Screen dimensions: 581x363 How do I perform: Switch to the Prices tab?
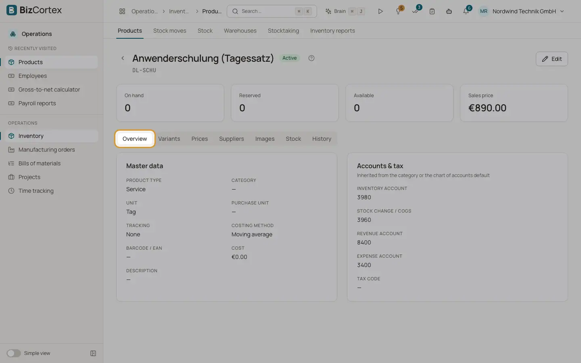(200, 139)
